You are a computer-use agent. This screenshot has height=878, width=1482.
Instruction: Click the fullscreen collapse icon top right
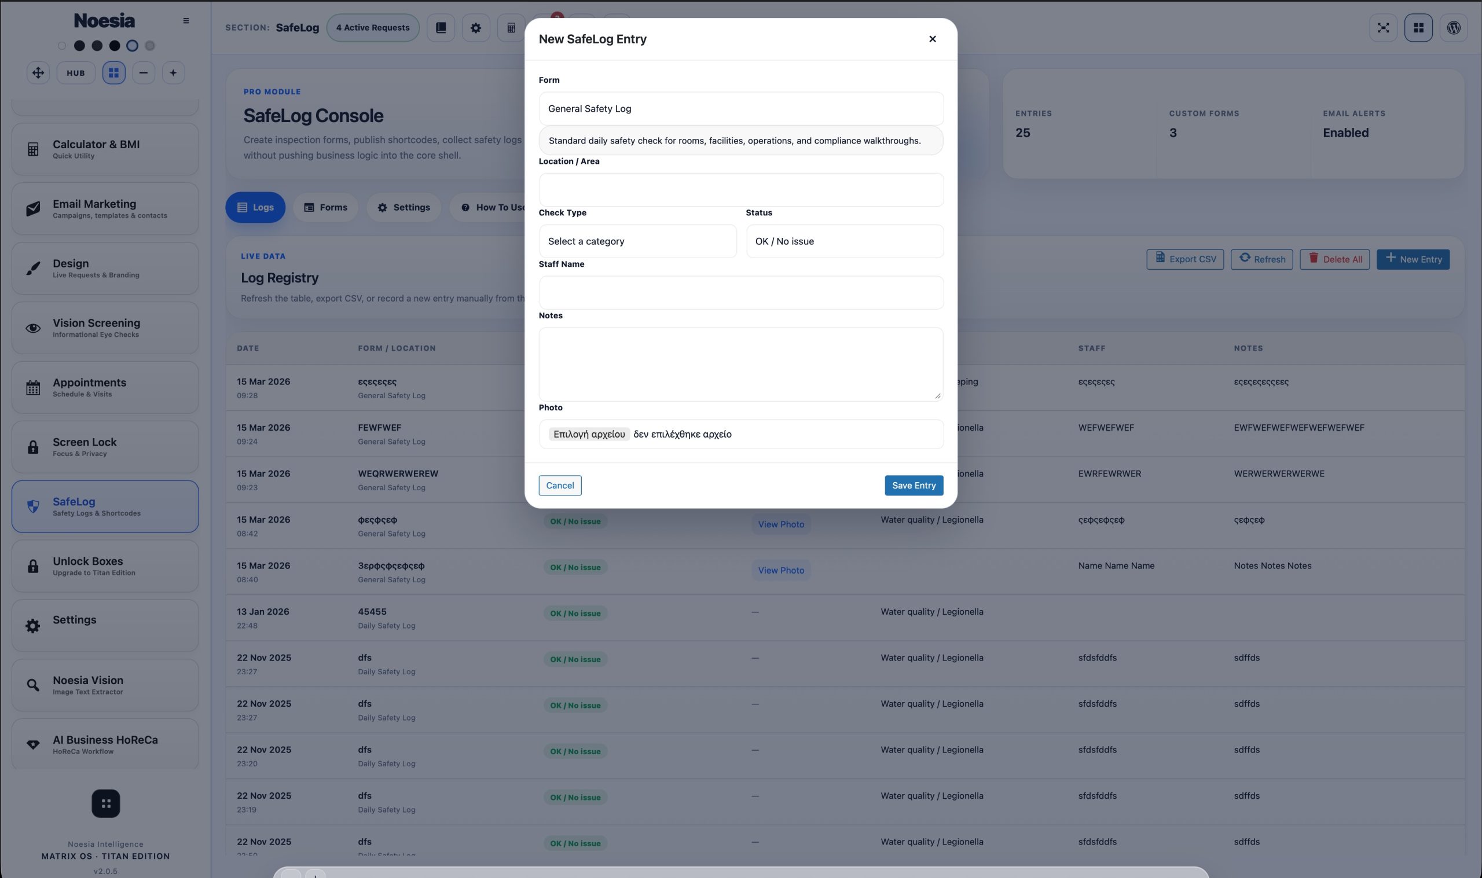[x=1383, y=28]
